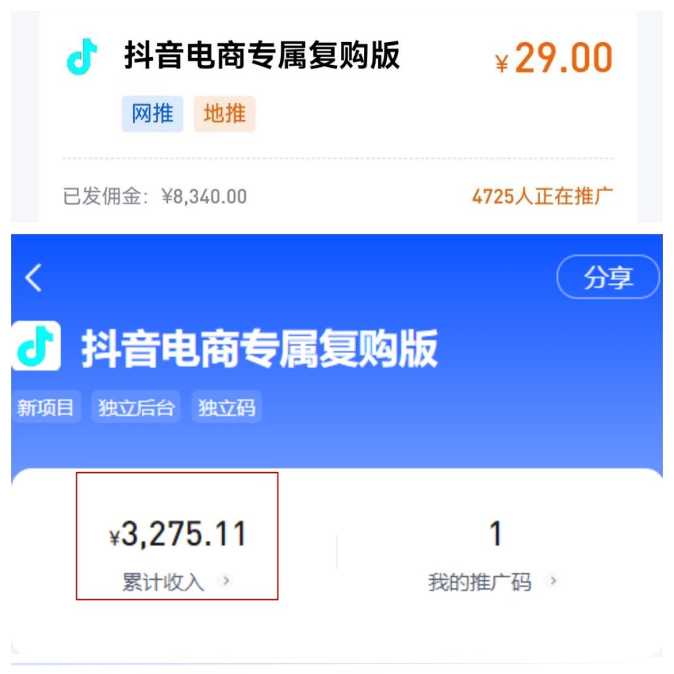Open the 累计收入 link
Image resolution: width=674 pixels, height=674 pixels.
pos(163,582)
